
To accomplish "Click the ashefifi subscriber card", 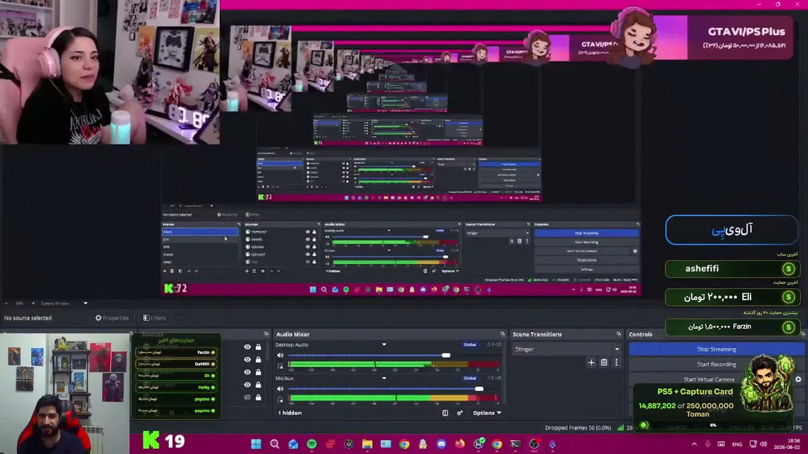I will point(732,269).
